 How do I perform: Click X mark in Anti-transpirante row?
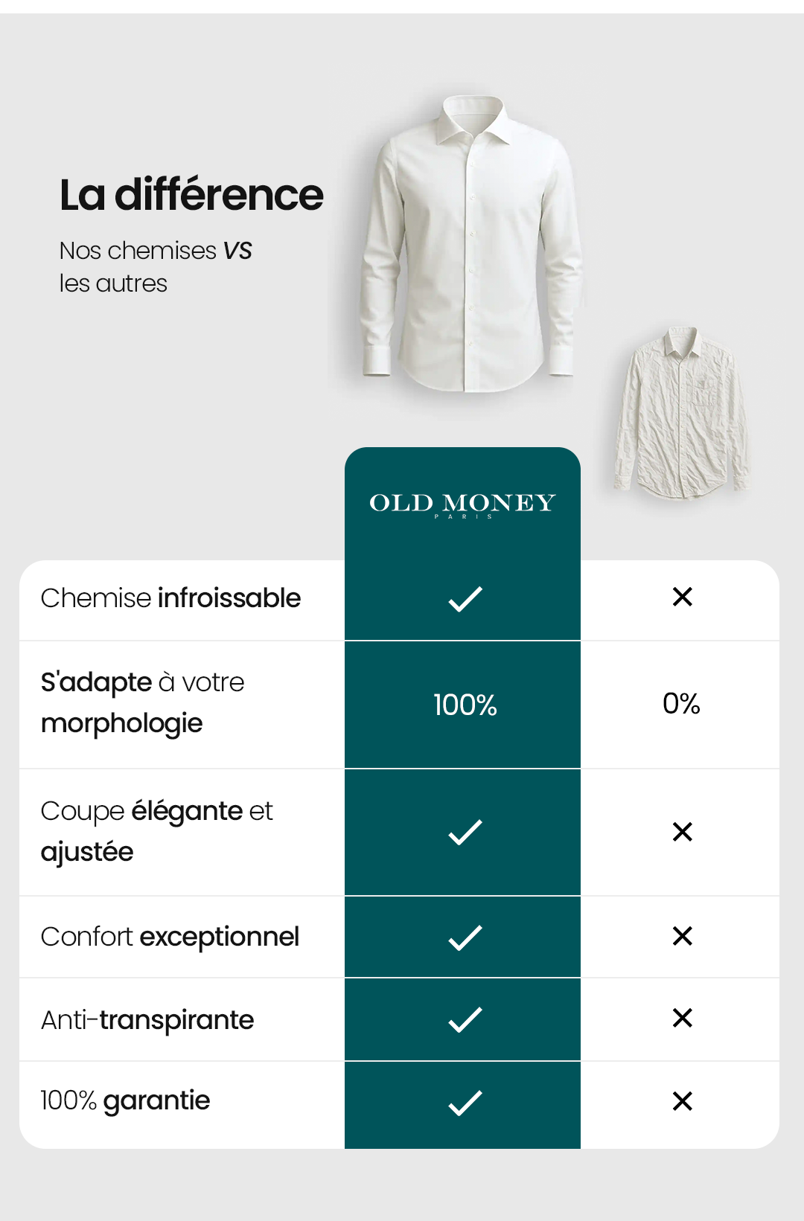pos(682,1018)
